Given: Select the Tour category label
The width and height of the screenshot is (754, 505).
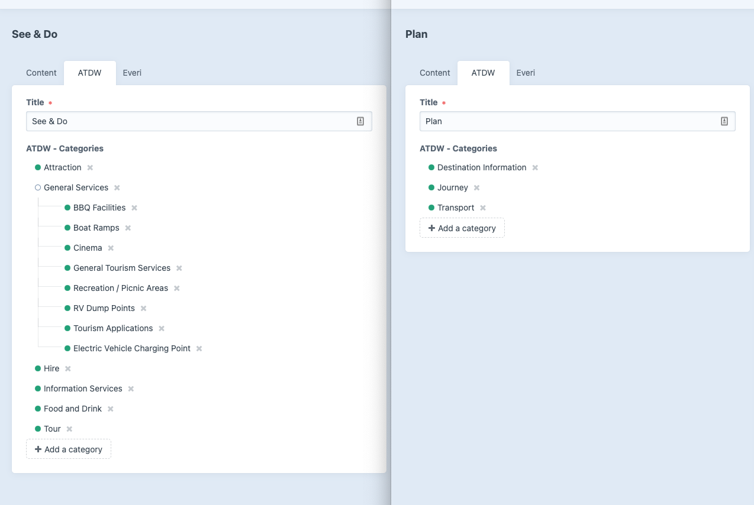Looking at the screenshot, I should pyautogui.click(x=52, y=429).
